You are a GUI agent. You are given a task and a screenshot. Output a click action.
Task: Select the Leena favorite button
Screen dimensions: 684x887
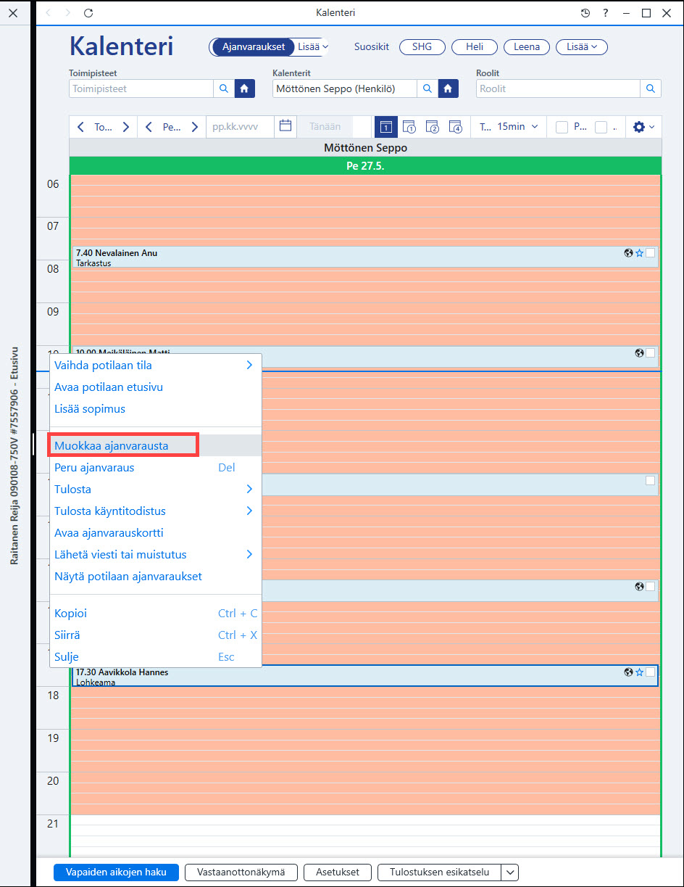tap(527, 46)
